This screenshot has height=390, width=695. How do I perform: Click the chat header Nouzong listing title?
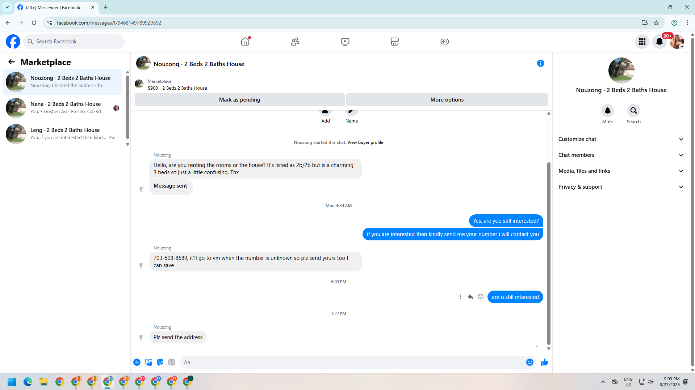pyautogui.click(x=199, y=64)
